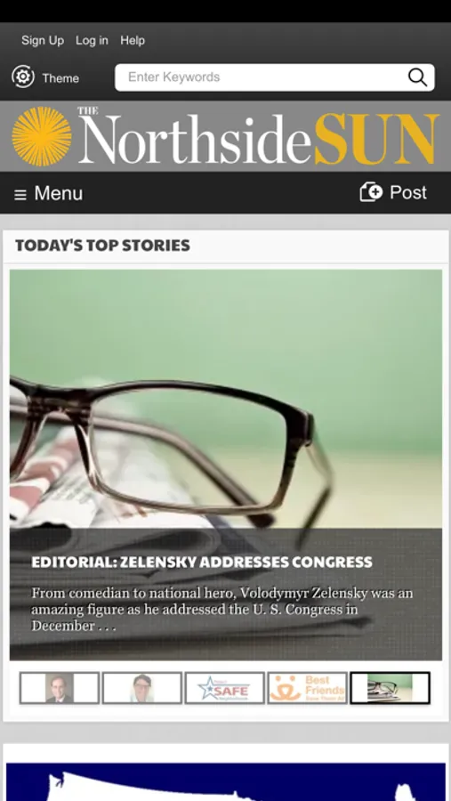Focus the Enter Keywords search field
Screen dimensions: 451x801
click(x=275, y=77)
